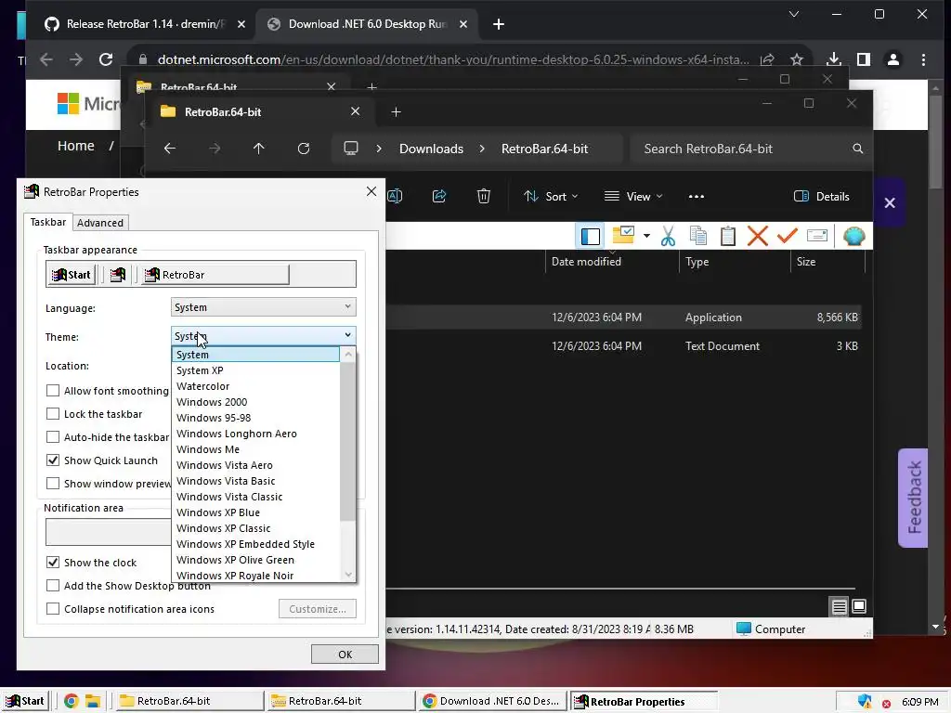Uncheck Show the clock option

pos(53,562)
